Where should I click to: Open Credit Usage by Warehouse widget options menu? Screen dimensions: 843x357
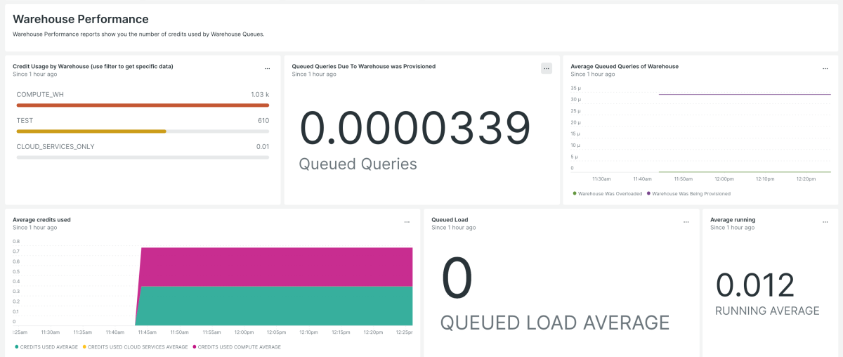(x=267, y=69)
